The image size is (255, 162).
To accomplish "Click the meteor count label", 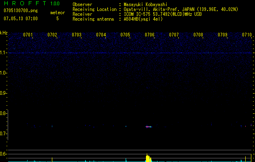I will (x=58, y=13).
